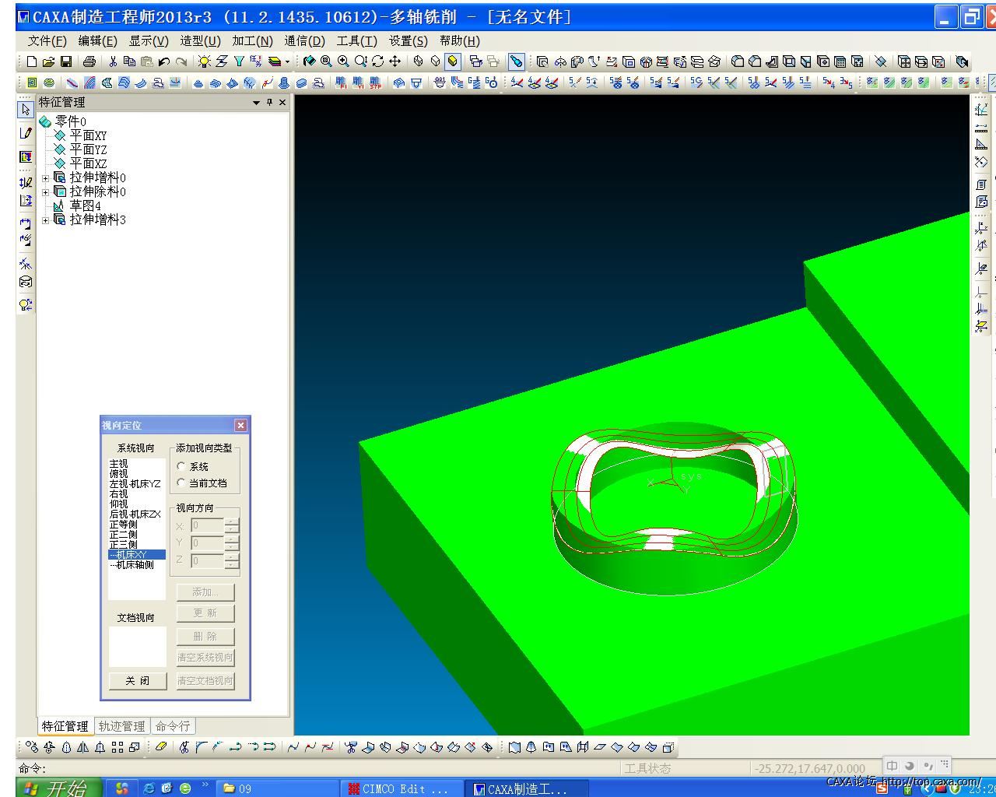Click the Open file folder icon
Image resolution: width=996 pixels, height=797 pixels.
[x=48, y=61]
